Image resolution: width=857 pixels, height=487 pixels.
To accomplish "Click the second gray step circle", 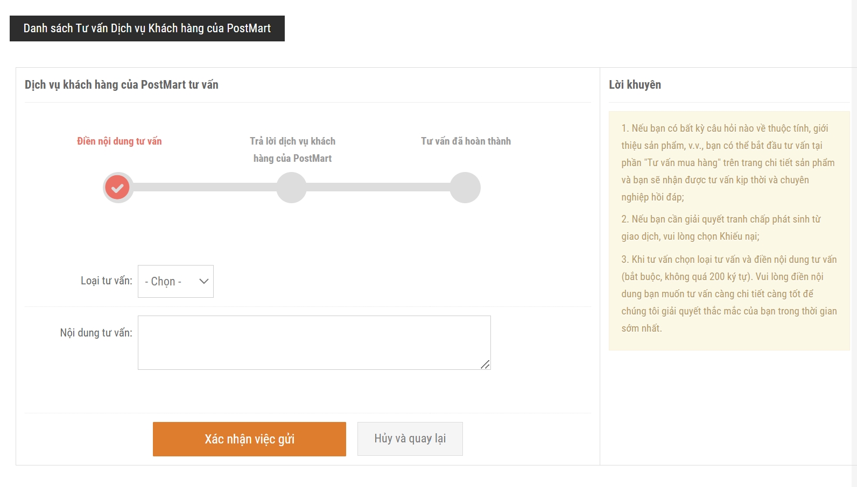I will [x=291, y=188].
